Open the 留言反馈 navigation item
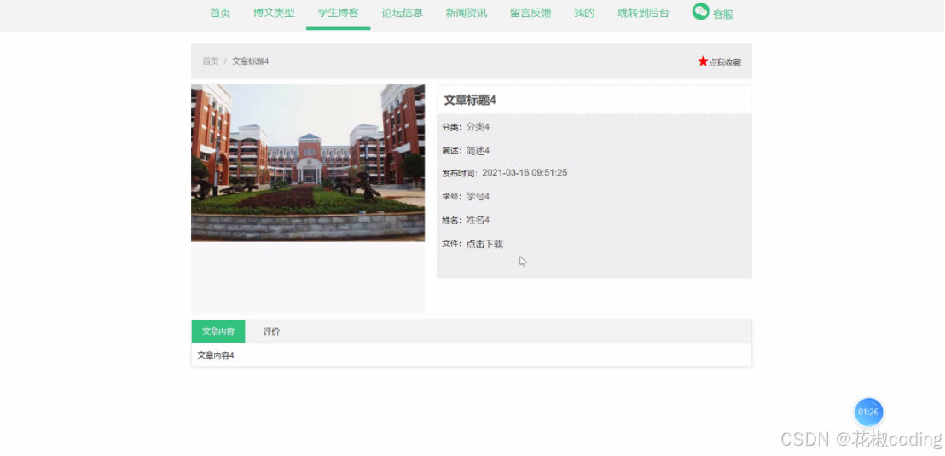The image size is (945, 456). coord(530,14)
